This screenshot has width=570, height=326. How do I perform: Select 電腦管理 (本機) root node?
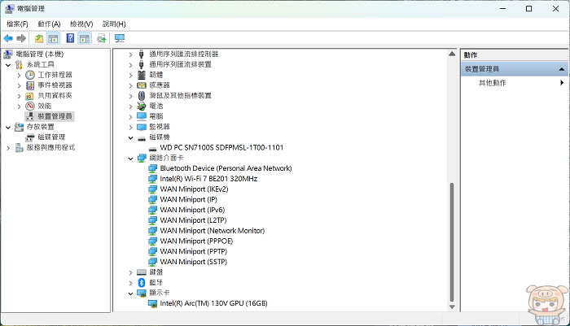click(40, 54)
